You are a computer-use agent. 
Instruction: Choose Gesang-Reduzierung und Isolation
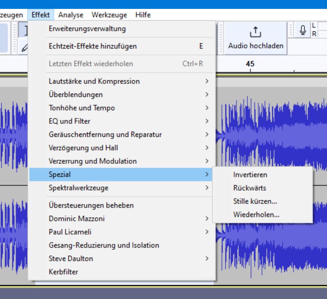[104, 245]
